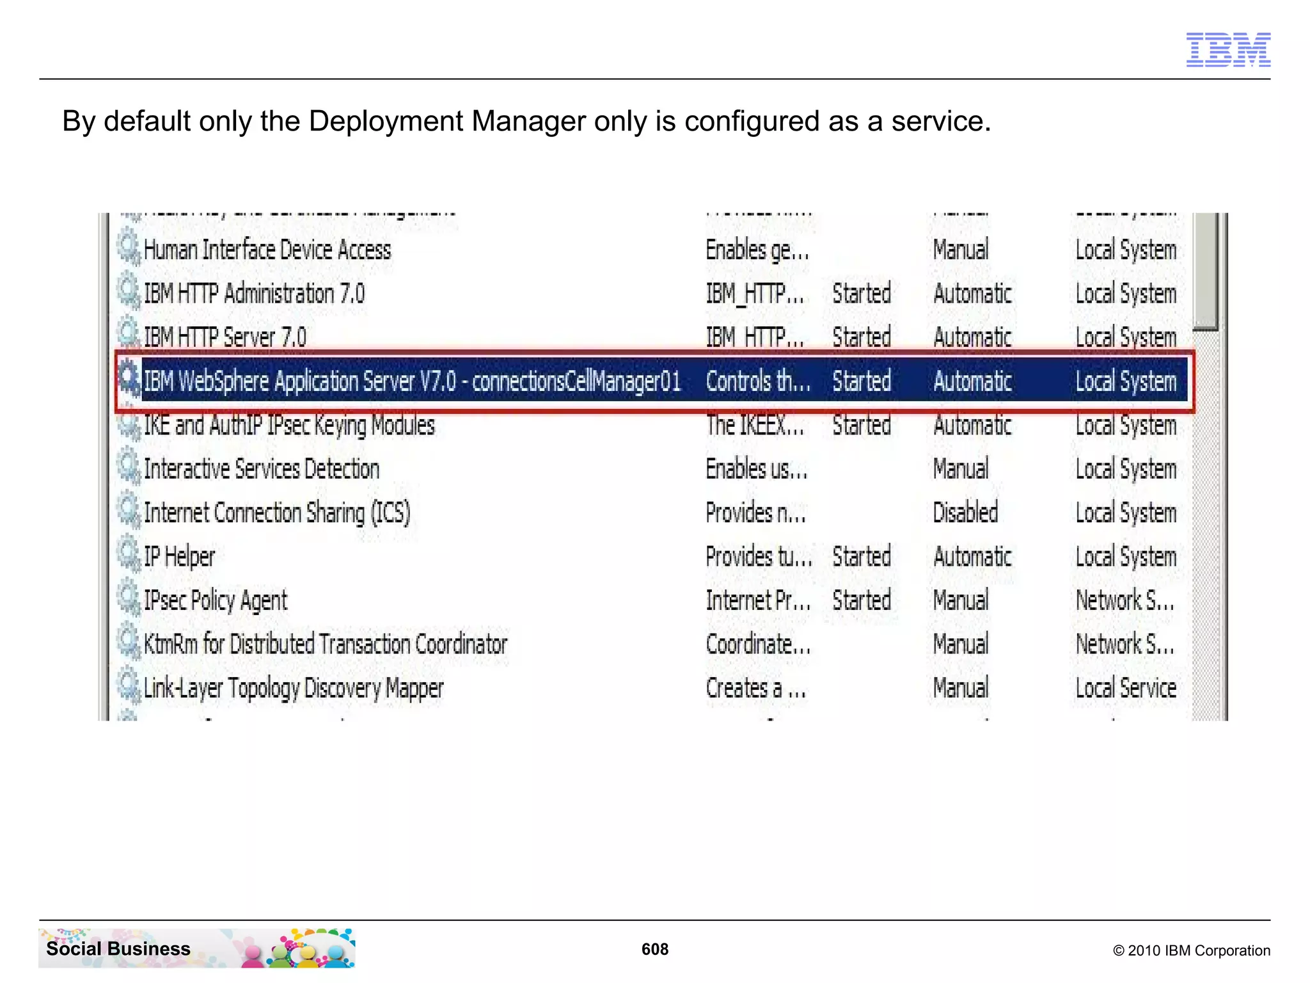Click the 'Provides n...' description cell
Image resolution: width=1310 pixels, height=983 pixels.
pyautogui.click(x=755, y=513)
